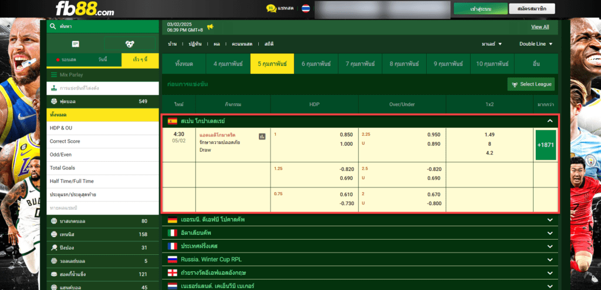The height and width of the screenshot is (290, 601).
Task: Click the search magnifier icon
Action: [53, 26]
